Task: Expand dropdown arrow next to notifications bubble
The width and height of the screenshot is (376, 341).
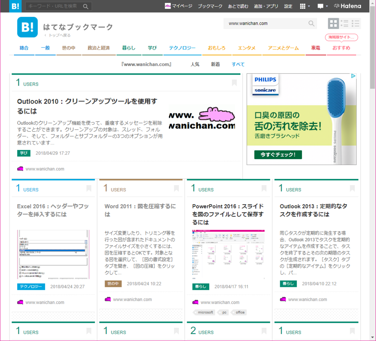Action: pyautogui.click(x=326, y=6)
